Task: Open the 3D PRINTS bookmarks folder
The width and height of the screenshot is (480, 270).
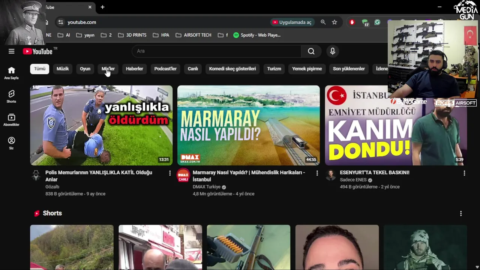Action: click(132, 35)
